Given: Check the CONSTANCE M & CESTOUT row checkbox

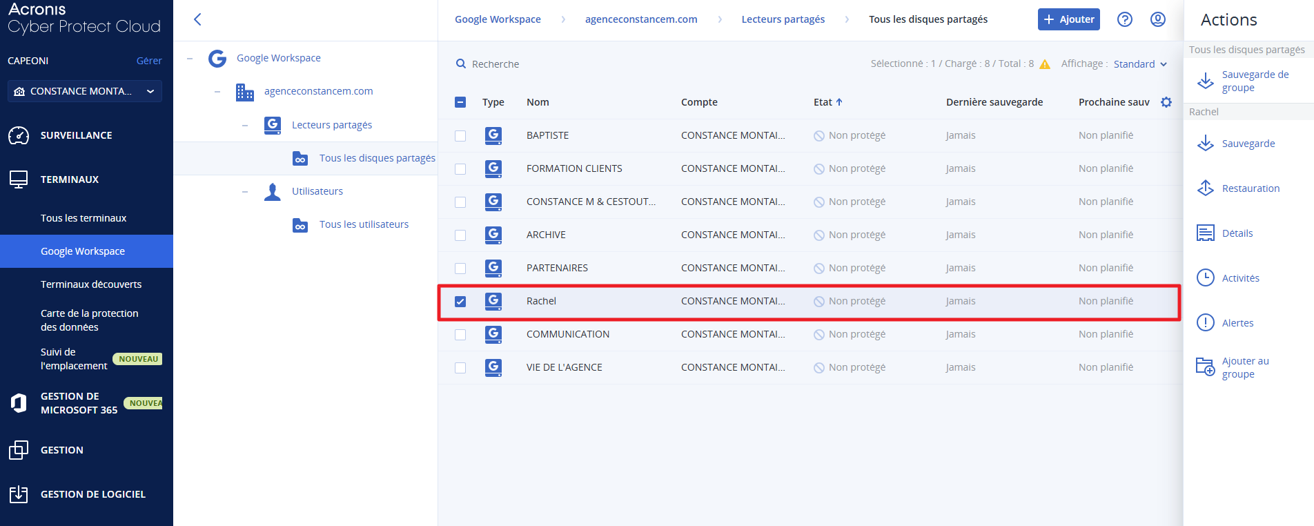Looking at the screenshot, I should 460,202.
